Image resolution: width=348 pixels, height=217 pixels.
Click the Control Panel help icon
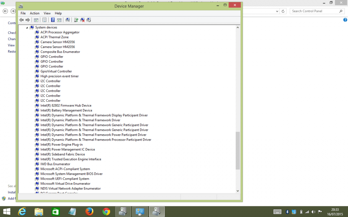pyautogui.click(x=345, y=20)
